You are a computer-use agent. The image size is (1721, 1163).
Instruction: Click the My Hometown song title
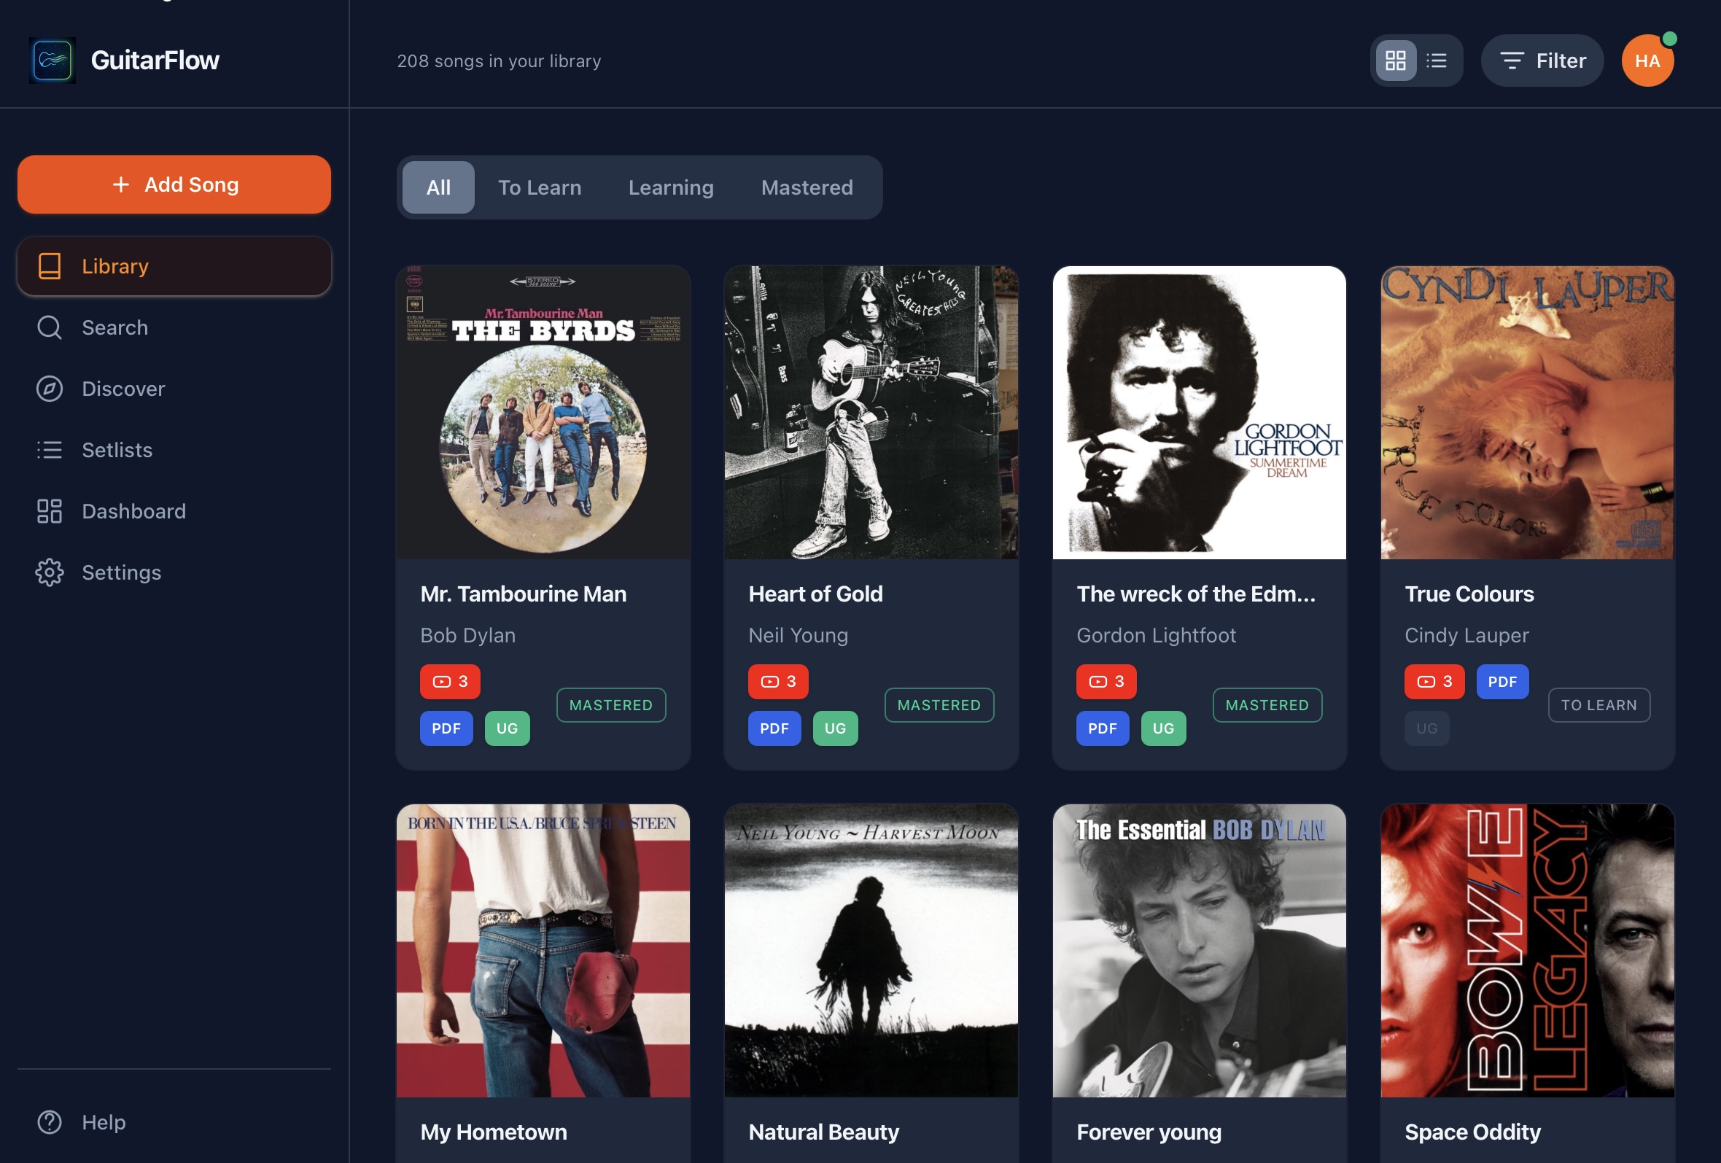pos(494,1132)
